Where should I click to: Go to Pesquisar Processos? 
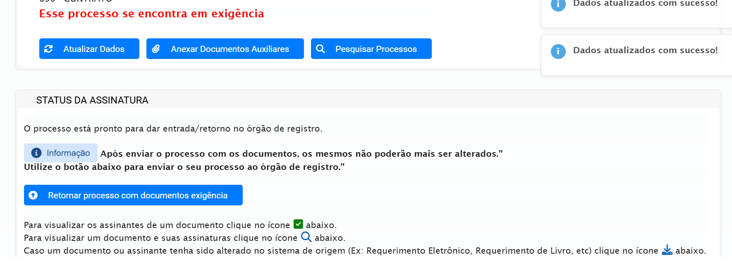(x=376, y=49)
